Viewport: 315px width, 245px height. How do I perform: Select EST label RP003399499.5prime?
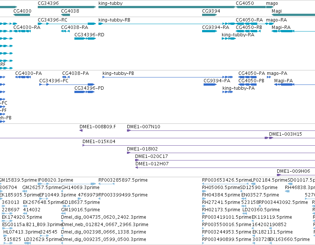(123, 195)
